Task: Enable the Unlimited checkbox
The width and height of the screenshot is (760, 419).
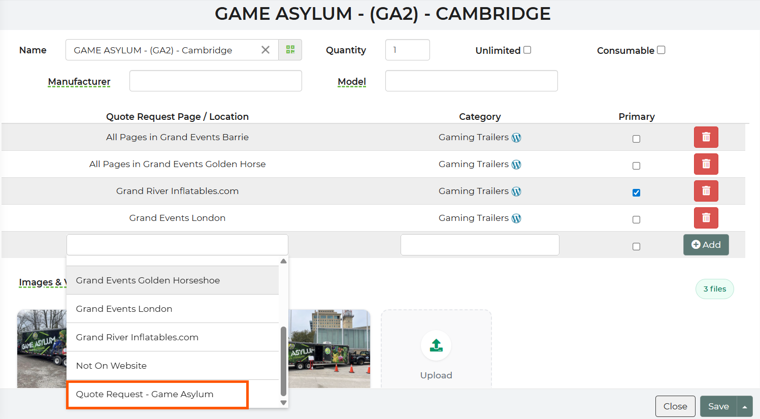Action: 527,50
